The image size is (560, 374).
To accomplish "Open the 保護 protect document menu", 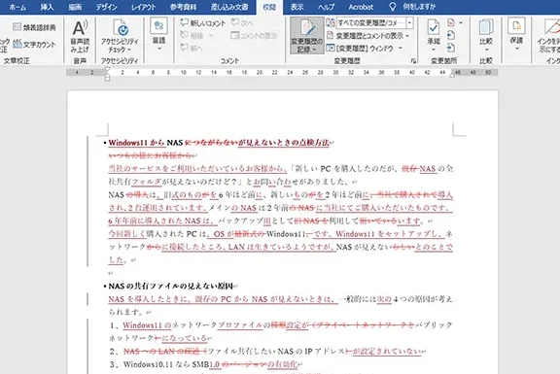I will tap(516, 35).
